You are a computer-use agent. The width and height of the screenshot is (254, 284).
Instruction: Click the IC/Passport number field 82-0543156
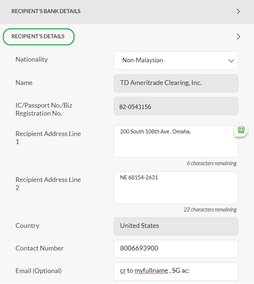[x=176, y=106]
